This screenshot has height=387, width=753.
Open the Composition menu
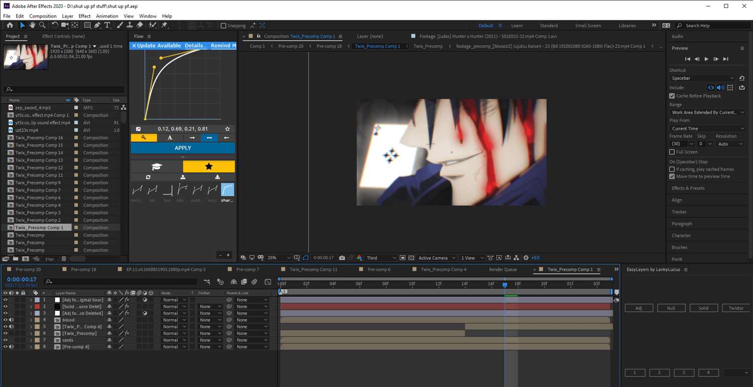coord(43,16)
